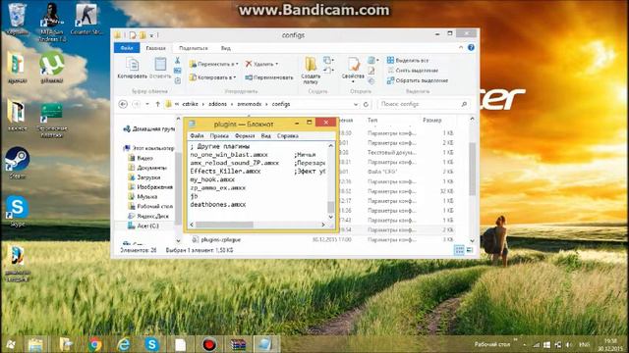Click the Notepad vertical scrollbar thumb
The width and height of the screenshot is (629, 353).
[x=331, y=207]
